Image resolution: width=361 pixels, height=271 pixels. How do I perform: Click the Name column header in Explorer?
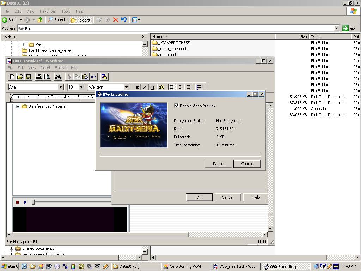213,37
